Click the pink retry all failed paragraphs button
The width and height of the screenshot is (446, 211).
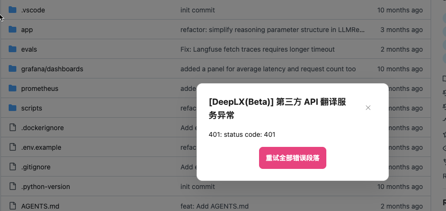point(292,158)
